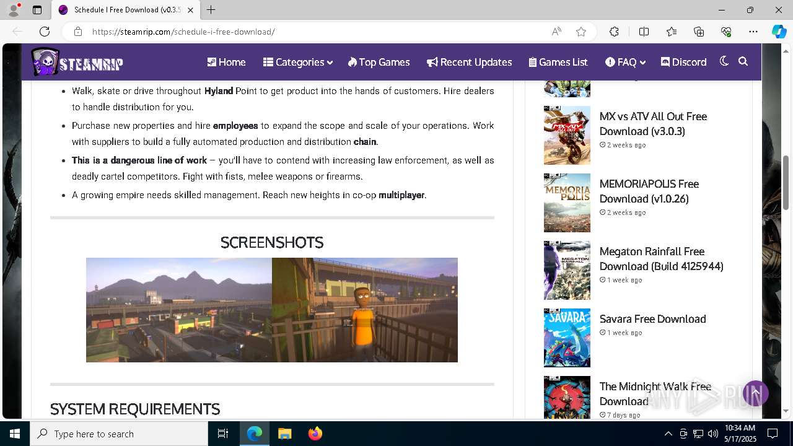
Task: Click the Savara cover thumbnail
Action: [x=567, y=338]
